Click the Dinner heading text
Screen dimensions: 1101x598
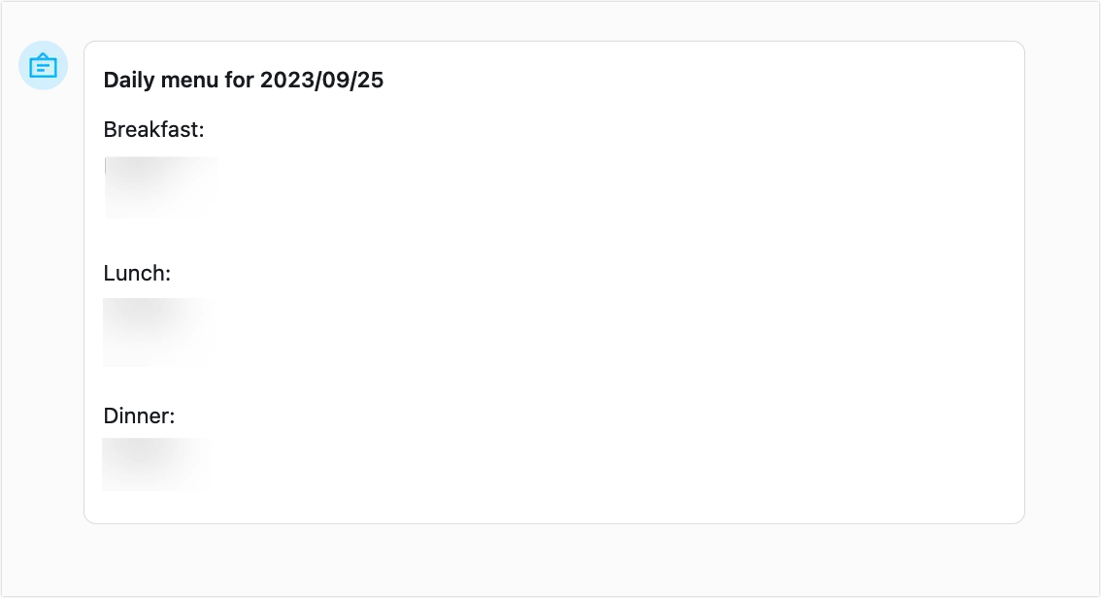pos(138,415)
